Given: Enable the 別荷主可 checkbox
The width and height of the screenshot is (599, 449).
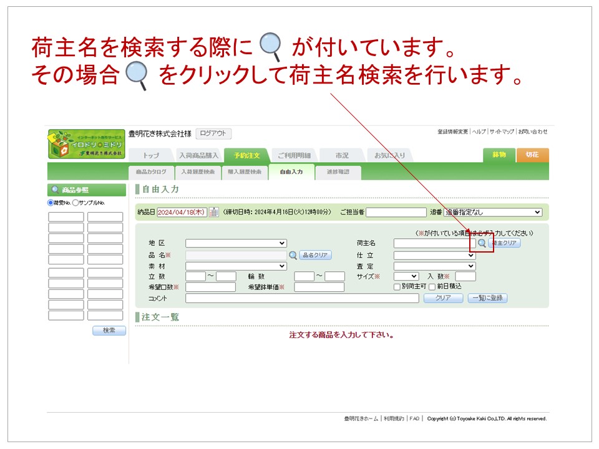Looking at the screenshot, I should tap(397, 287).
